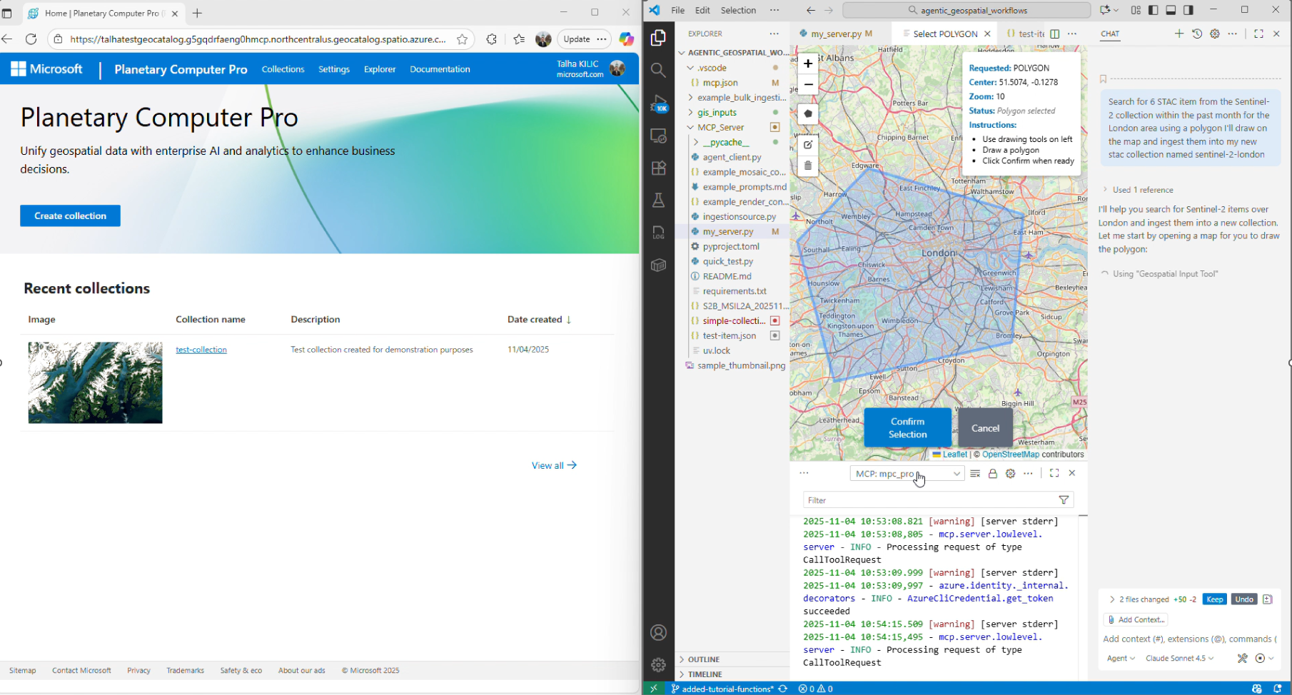Toggle output panel scroll lock
This screenshot has width=1292, height=695.
993,474
